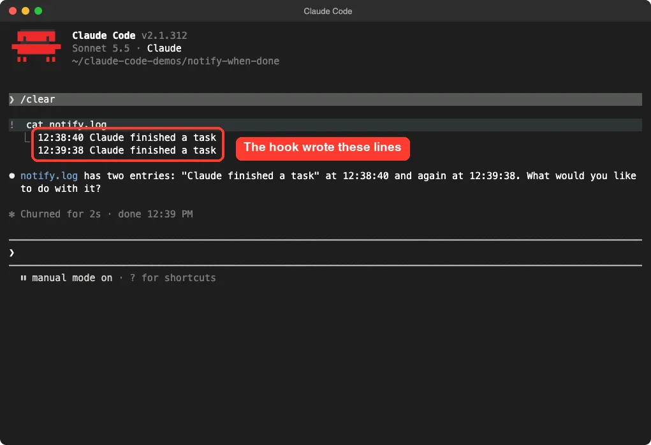Click the "Sonnet 5.5" model label
651x445 pixels.
(101, 48)
